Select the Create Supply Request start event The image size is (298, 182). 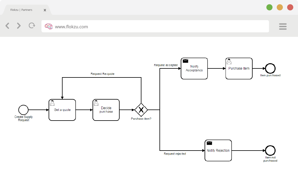[x=23, y=110]
